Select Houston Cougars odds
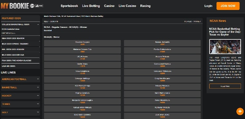This screenshot has width=245, height=119. [82, 43]
